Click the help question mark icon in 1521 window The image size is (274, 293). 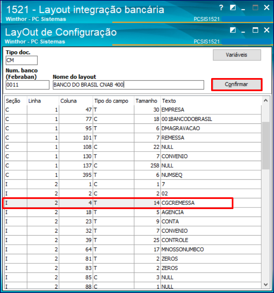[x=221, y=8]
